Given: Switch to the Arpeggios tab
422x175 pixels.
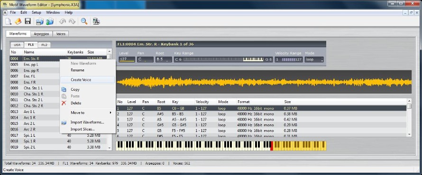Looking at the screenshot, I should pos(41,34).
